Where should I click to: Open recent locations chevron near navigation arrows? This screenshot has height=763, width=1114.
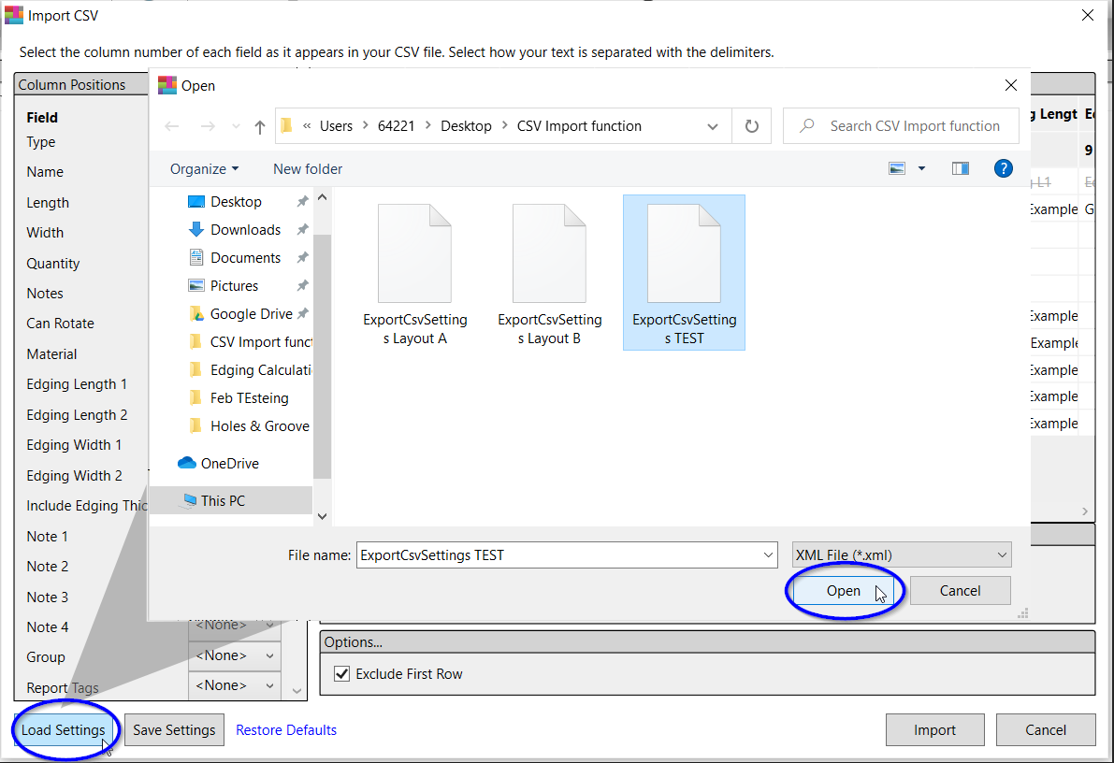(x=236, y=126)
